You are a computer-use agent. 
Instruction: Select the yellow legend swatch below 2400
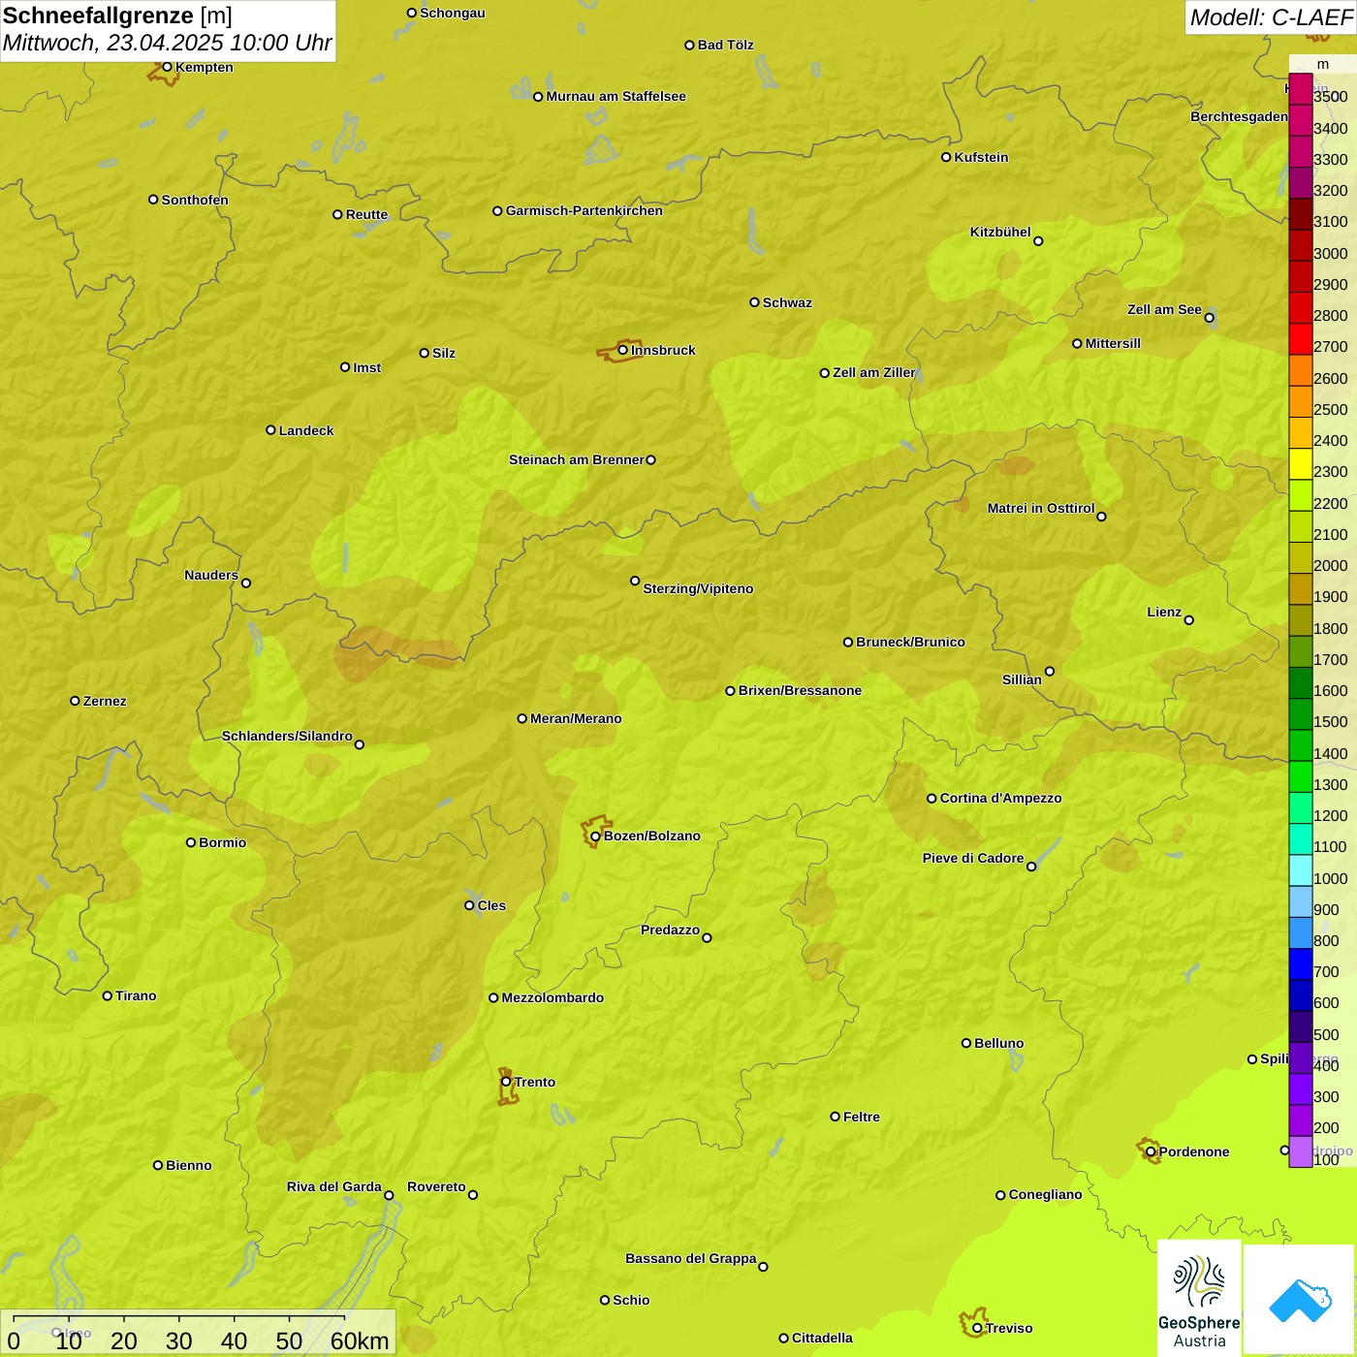[1300, 464]
